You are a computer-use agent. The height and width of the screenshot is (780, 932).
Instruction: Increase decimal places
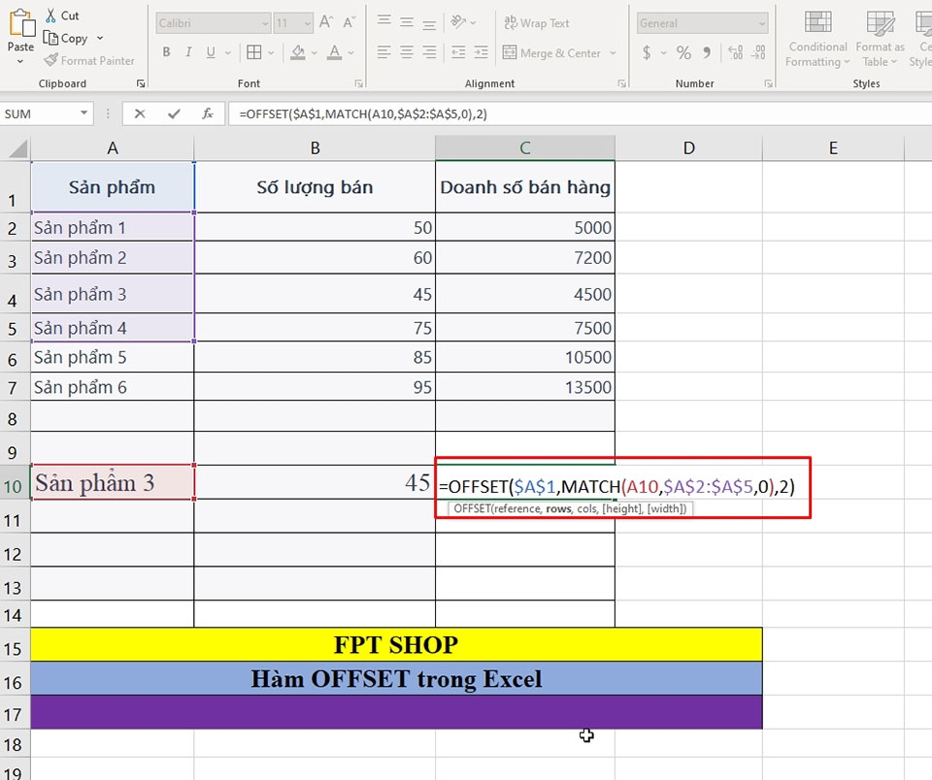735,52
